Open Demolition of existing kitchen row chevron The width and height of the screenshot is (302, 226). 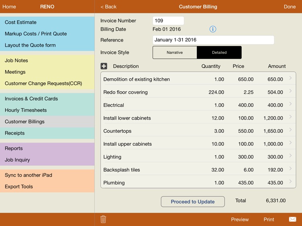290,78
